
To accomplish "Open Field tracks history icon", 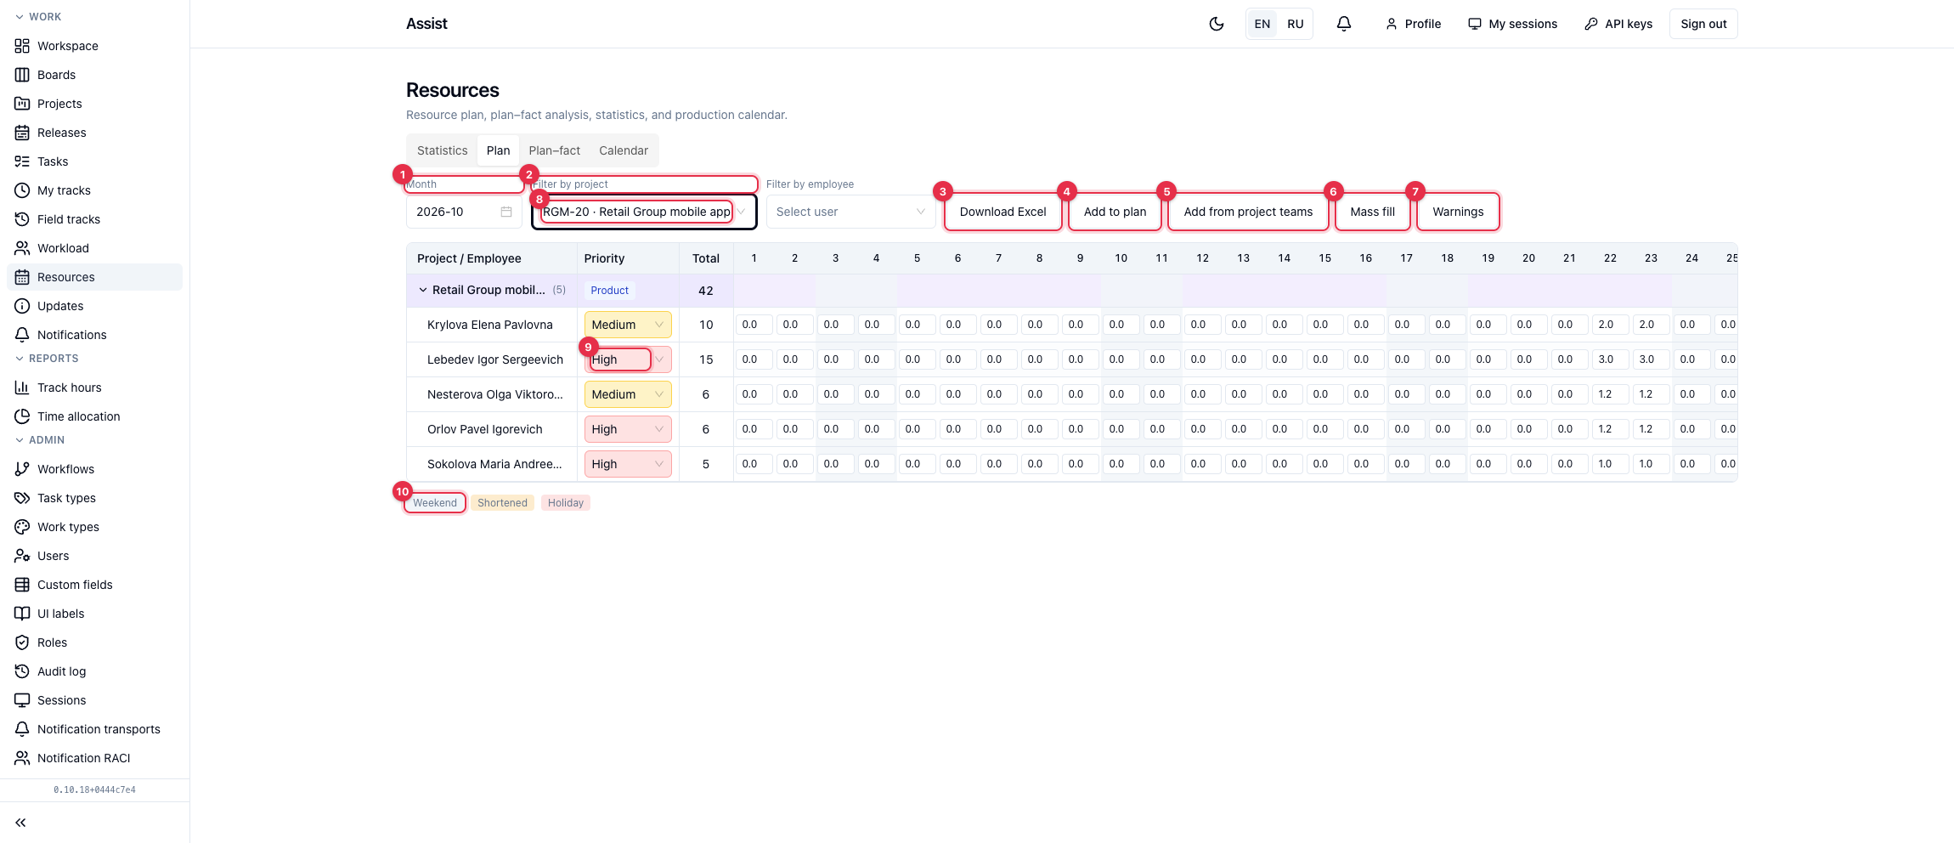I will click(x=22, y=219).
